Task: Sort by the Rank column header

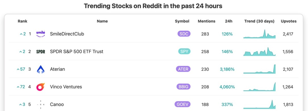Action: (x=23, y=21)
